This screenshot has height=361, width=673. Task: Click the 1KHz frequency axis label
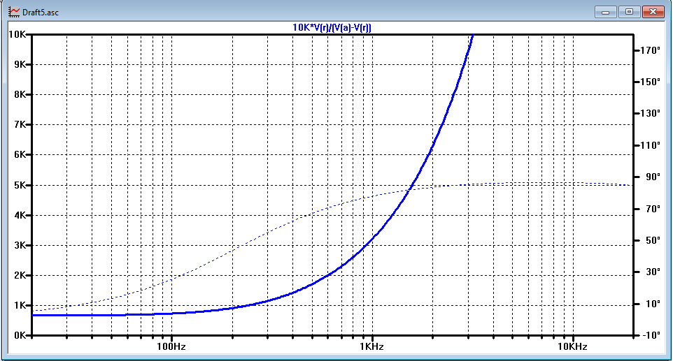tap(371, 346)
